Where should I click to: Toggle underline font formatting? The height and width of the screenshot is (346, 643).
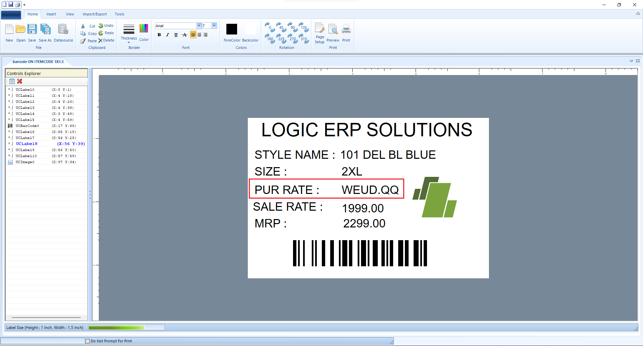click(x=176, y=35)
